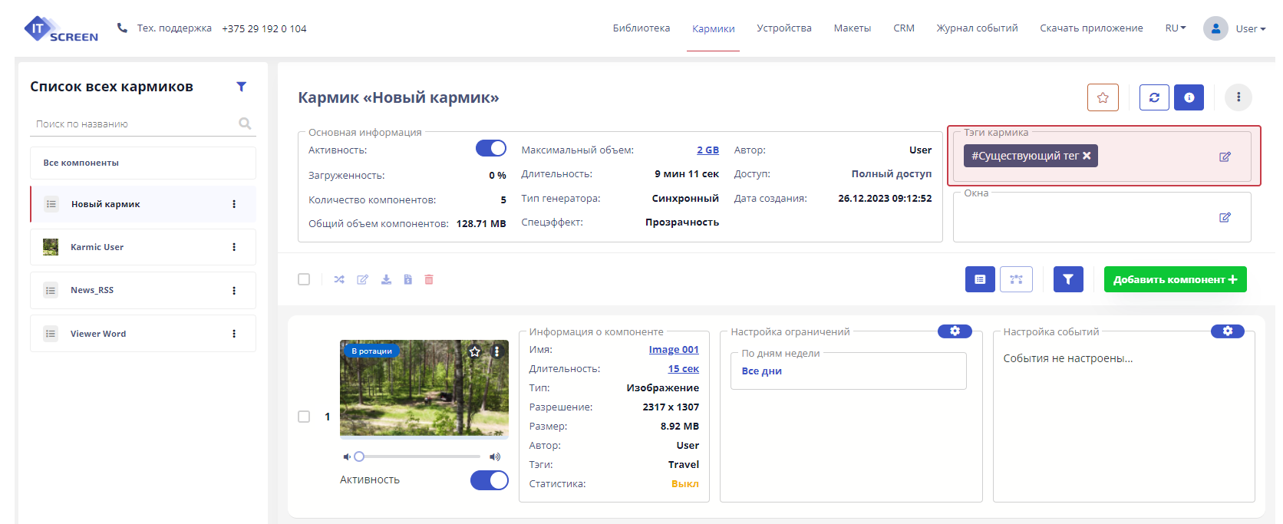Toggle Активность switch for Image 001
The height and width of the screenshot is (524, 1283).
[489, 480]
